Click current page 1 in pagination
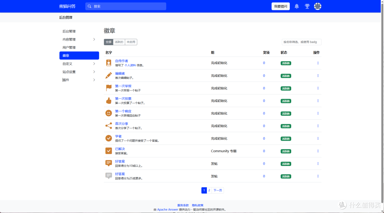Viewport: 384px width, 213px height. point(204,190)
